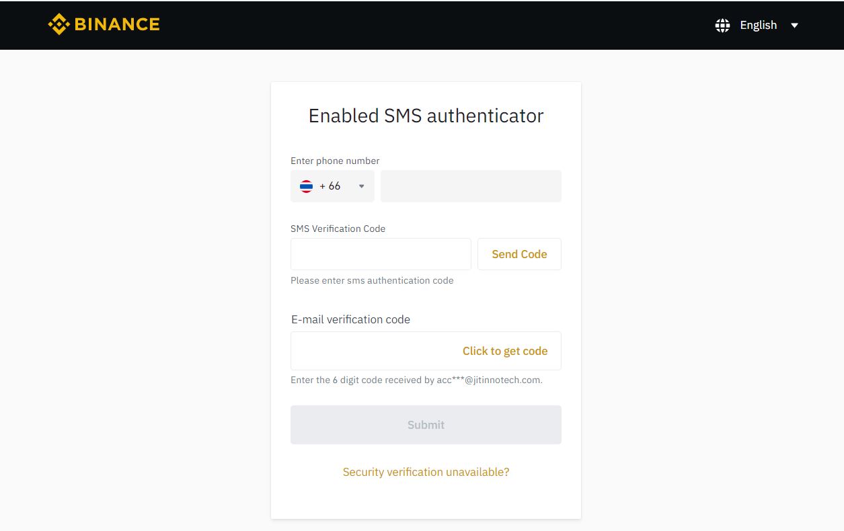
Task: Click the globe language icon
Action: tap(723, 26)
